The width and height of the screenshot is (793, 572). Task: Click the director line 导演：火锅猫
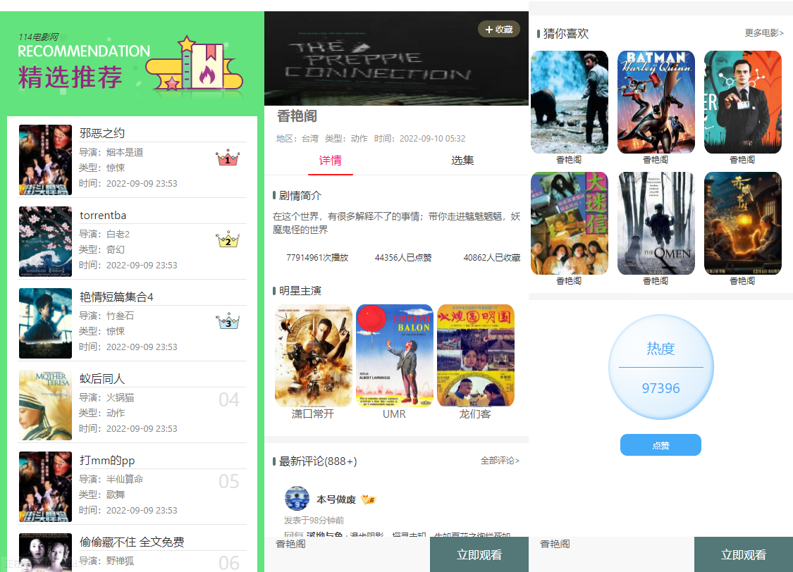tap(106, 398)
